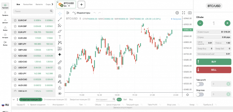Favorite the EUR/USD pair star

click(x=15, y=38)
